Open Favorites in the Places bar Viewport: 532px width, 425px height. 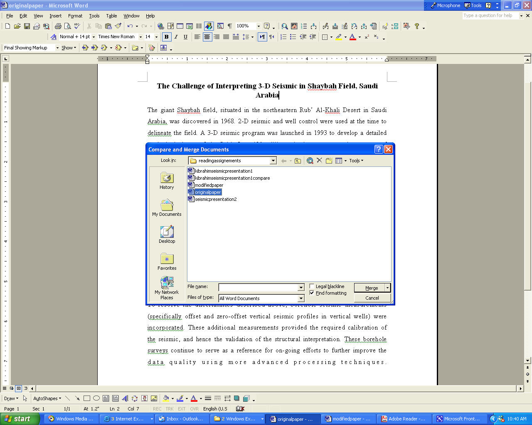tap(167, 262)
